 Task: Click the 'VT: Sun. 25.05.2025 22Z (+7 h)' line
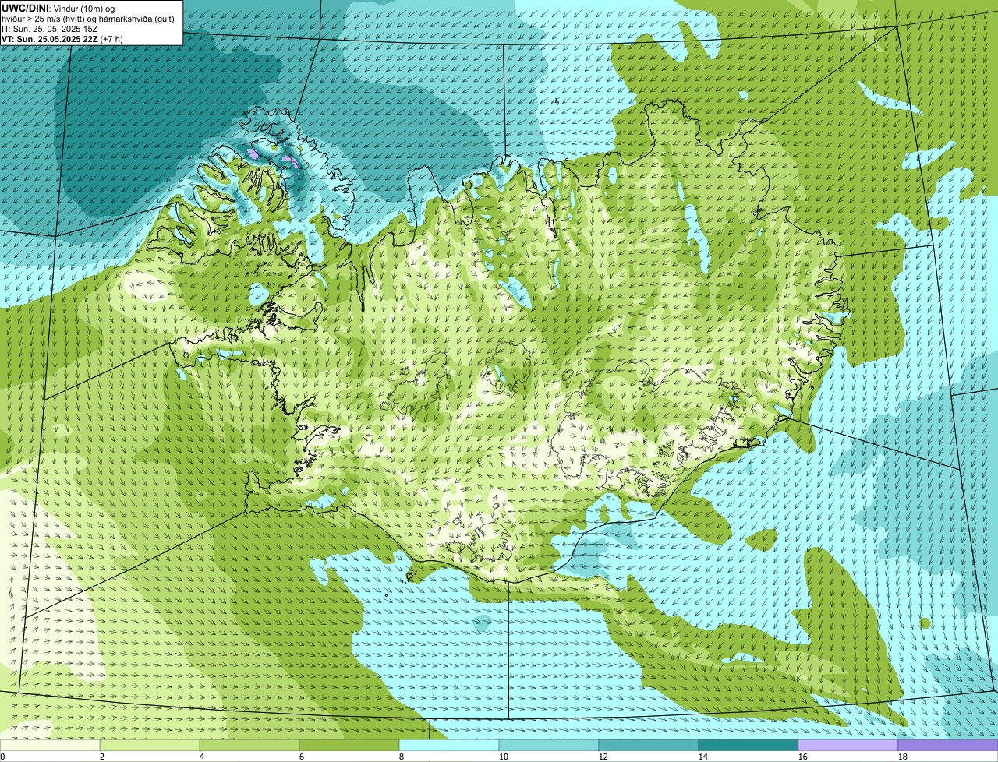click(x=62, y=38)
